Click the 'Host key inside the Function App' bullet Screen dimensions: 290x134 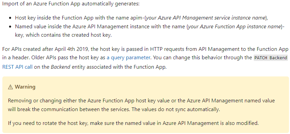tap(142, 18)
